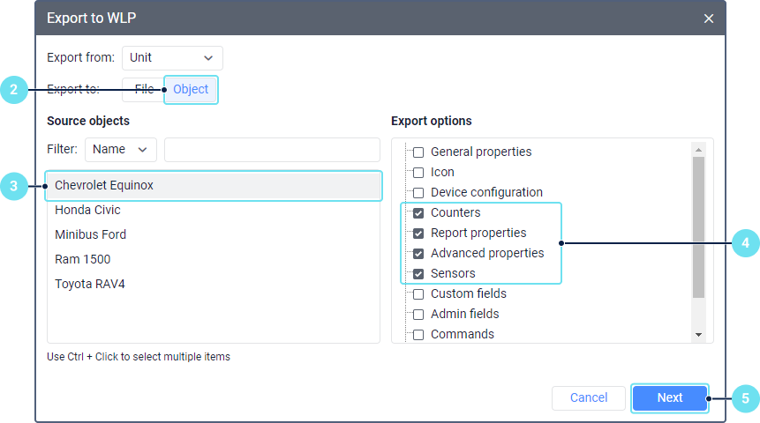The height and width of the screenshot is (423, 760).
Task: Switch Export to the File option
Action: point(144,89)
